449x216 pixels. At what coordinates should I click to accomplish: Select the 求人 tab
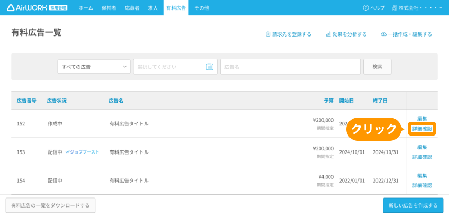coord(153,8)
